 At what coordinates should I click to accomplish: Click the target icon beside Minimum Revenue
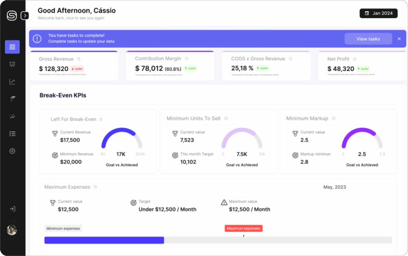55,156
